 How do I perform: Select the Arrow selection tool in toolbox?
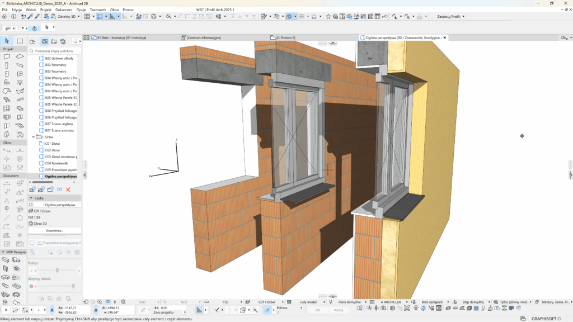point(7,41)
